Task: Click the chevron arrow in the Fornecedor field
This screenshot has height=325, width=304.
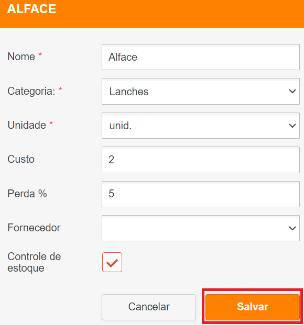Action: click(292, 228)
